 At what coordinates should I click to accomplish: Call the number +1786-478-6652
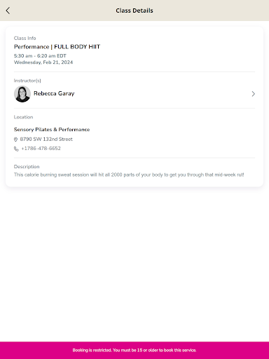pos(41,149)
